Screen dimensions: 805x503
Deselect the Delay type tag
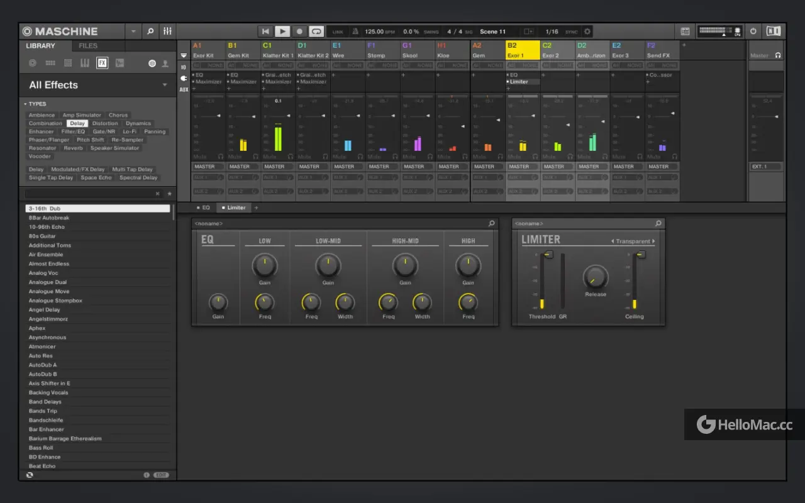(77, 123)
